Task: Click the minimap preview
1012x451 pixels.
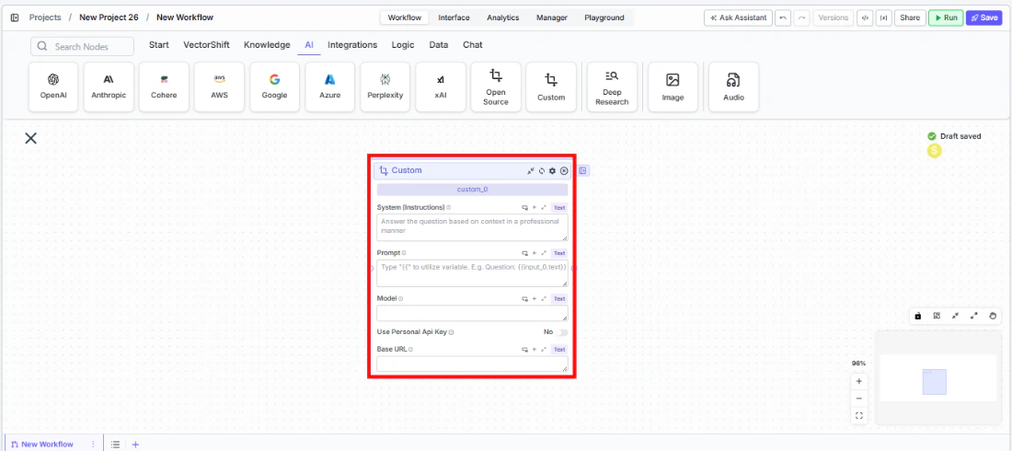Action: coord(937,378)
